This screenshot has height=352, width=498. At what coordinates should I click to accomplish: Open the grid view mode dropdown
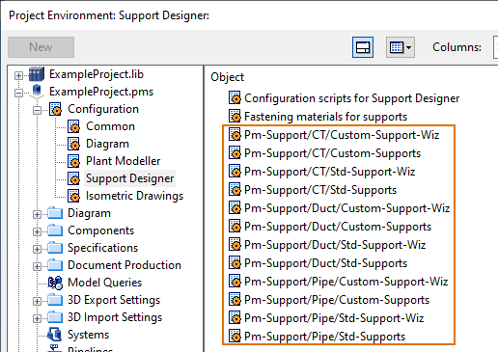pos(401,47)
